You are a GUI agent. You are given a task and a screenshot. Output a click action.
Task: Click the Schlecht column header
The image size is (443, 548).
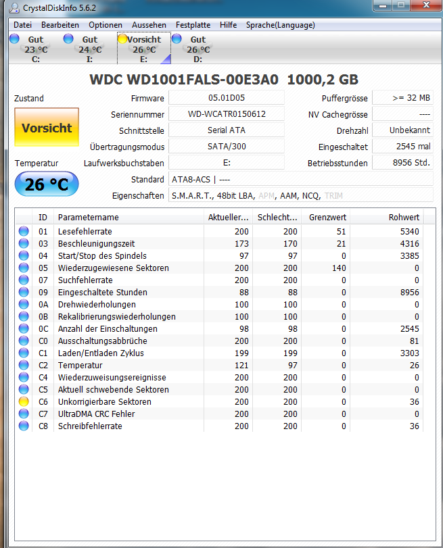tap(277, 217)
